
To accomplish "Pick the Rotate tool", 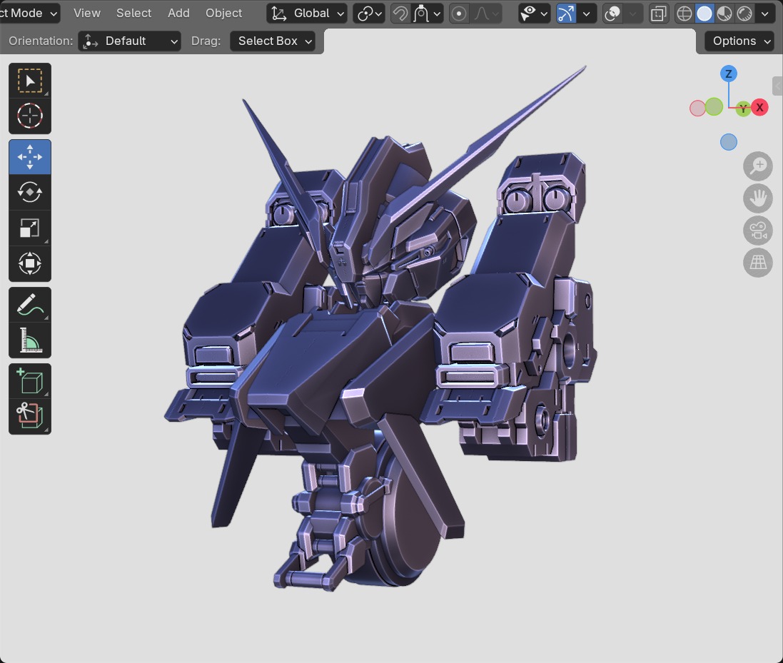I will pos(30,192).
